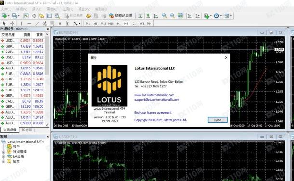Screen dimensions: 294x181
Task: Open a new chart with the green plus icon
Action: (4, 16)
